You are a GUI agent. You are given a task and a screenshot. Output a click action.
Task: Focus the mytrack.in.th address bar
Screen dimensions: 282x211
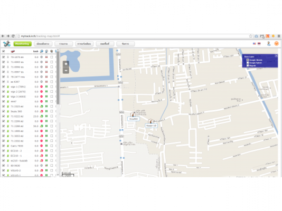133,36
